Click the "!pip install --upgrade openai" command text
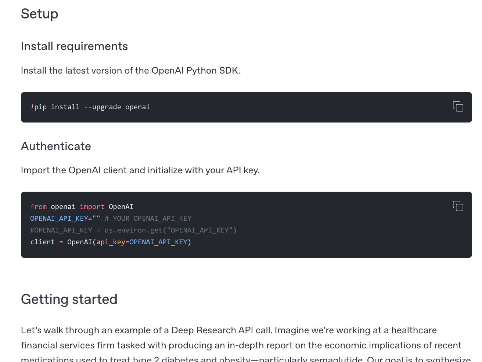This screenshot has width=482, height=362. [90, 107]
